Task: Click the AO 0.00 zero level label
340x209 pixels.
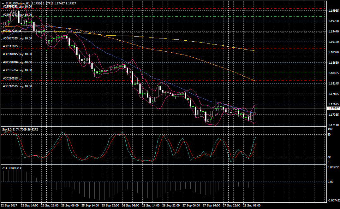Action: [x=331, y=182]
